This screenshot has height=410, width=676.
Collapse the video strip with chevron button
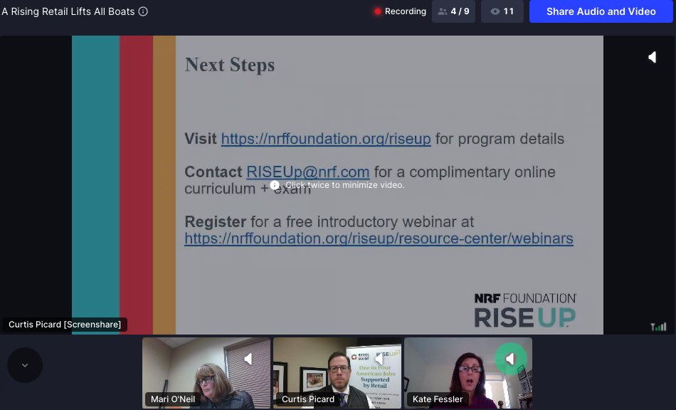(x=25, y=365)
